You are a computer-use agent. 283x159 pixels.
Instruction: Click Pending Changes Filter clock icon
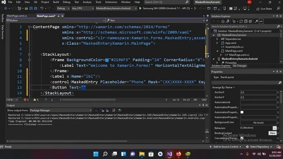click(x=234, y=22)
